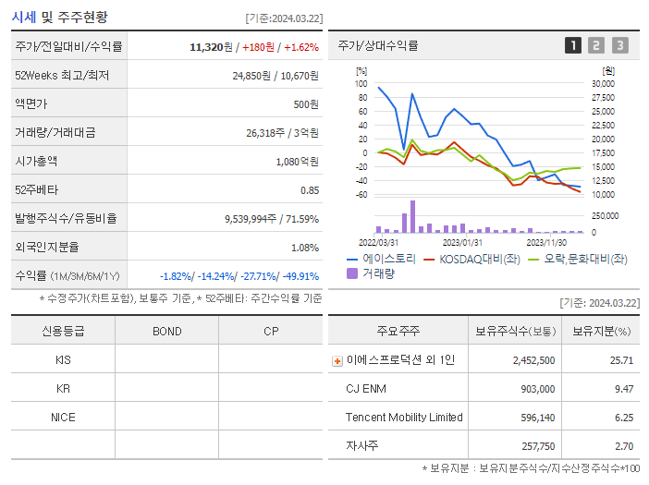Image resolution: width=649 pixels, height=485 pixels.
Task: Click the CJ ENM shareholder row
Action: click(x=484, y=388)
